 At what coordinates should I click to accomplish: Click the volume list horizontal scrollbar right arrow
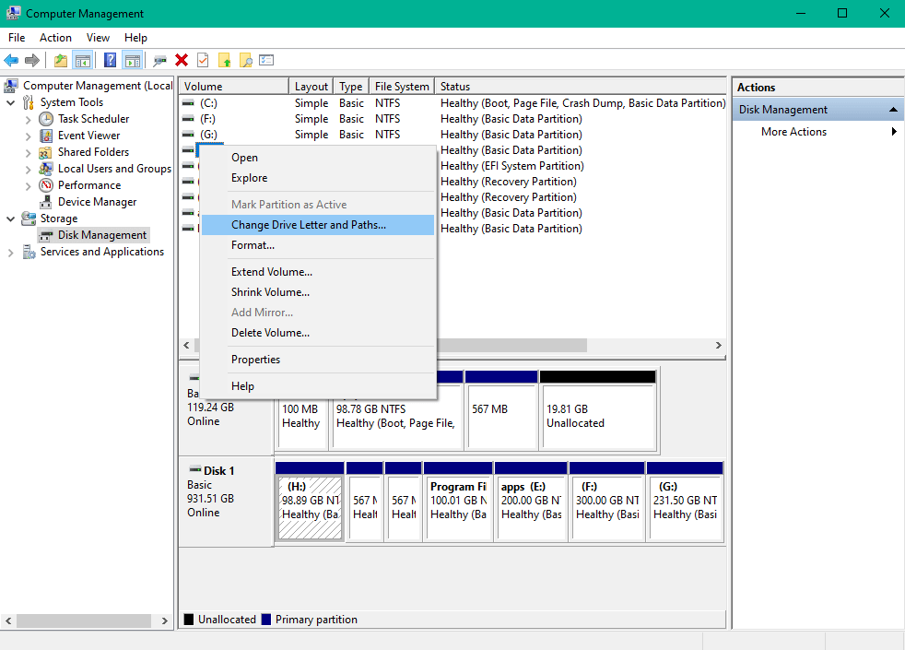click(x=719, y=345)
